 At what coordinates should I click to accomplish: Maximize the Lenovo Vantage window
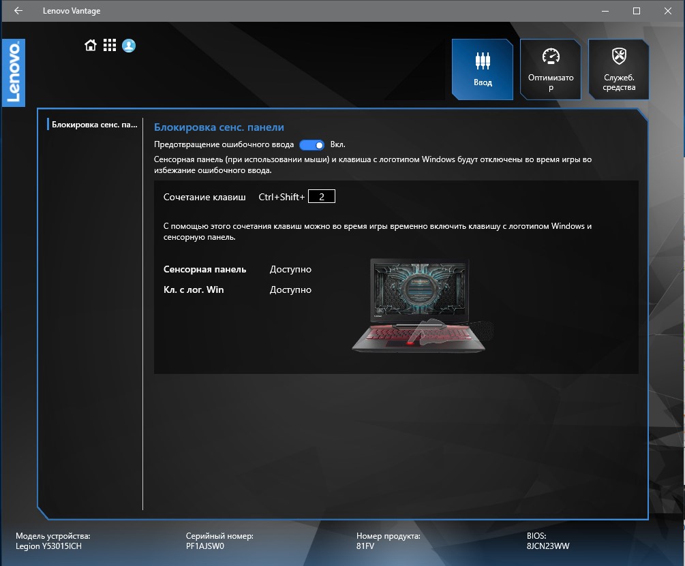[x=637, y=11]
